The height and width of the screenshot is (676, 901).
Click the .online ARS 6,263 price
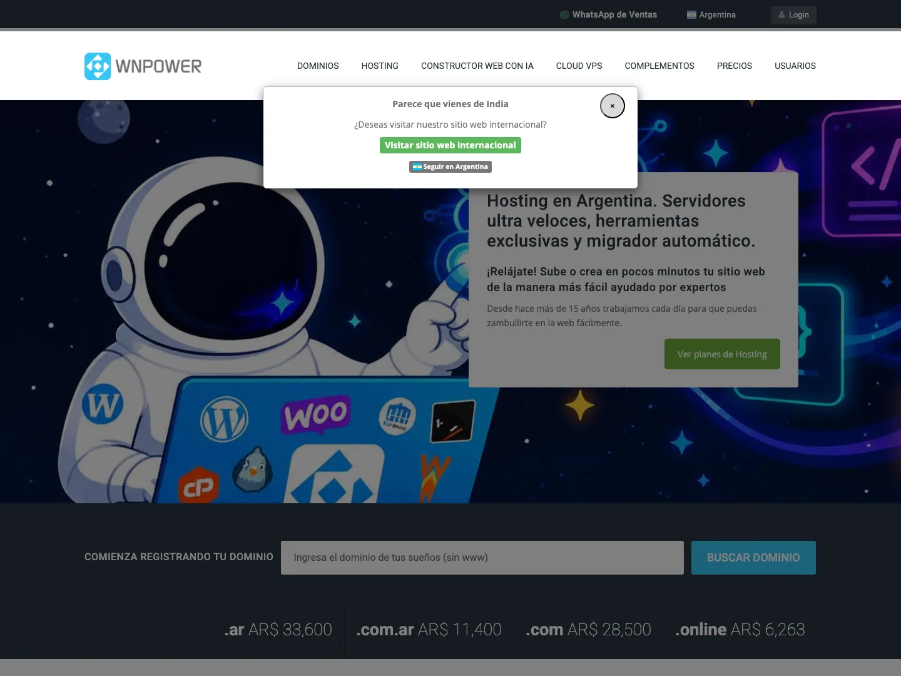[740, 630]
